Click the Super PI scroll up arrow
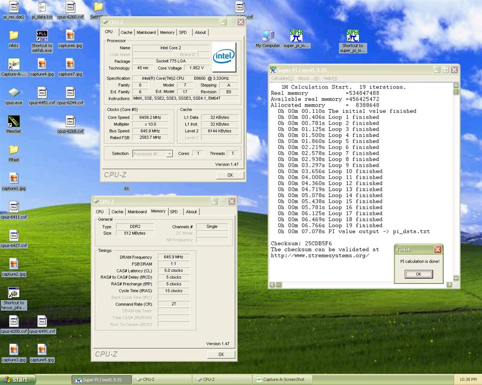 pos(456,86)
